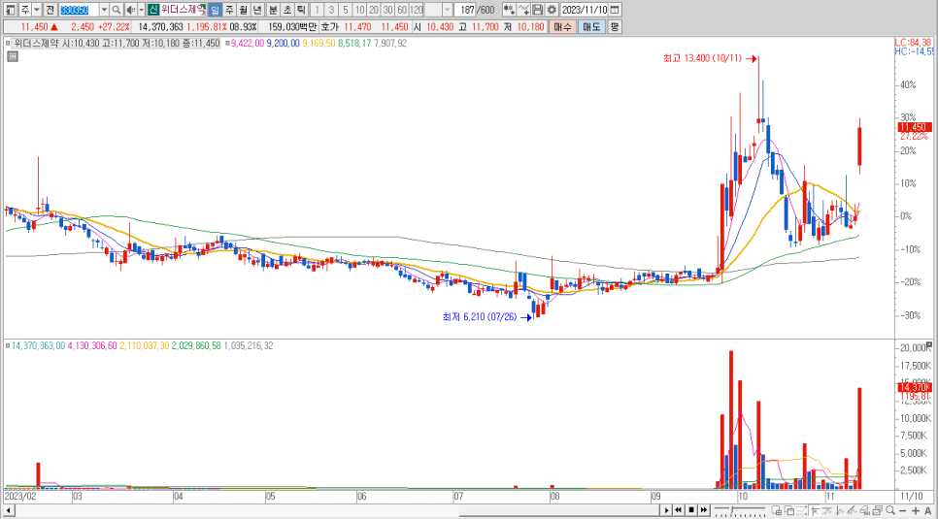The width and height of the screenshot is (938, 519).
Task: Select the 분 (minute) chart tab
Action: 273,10
